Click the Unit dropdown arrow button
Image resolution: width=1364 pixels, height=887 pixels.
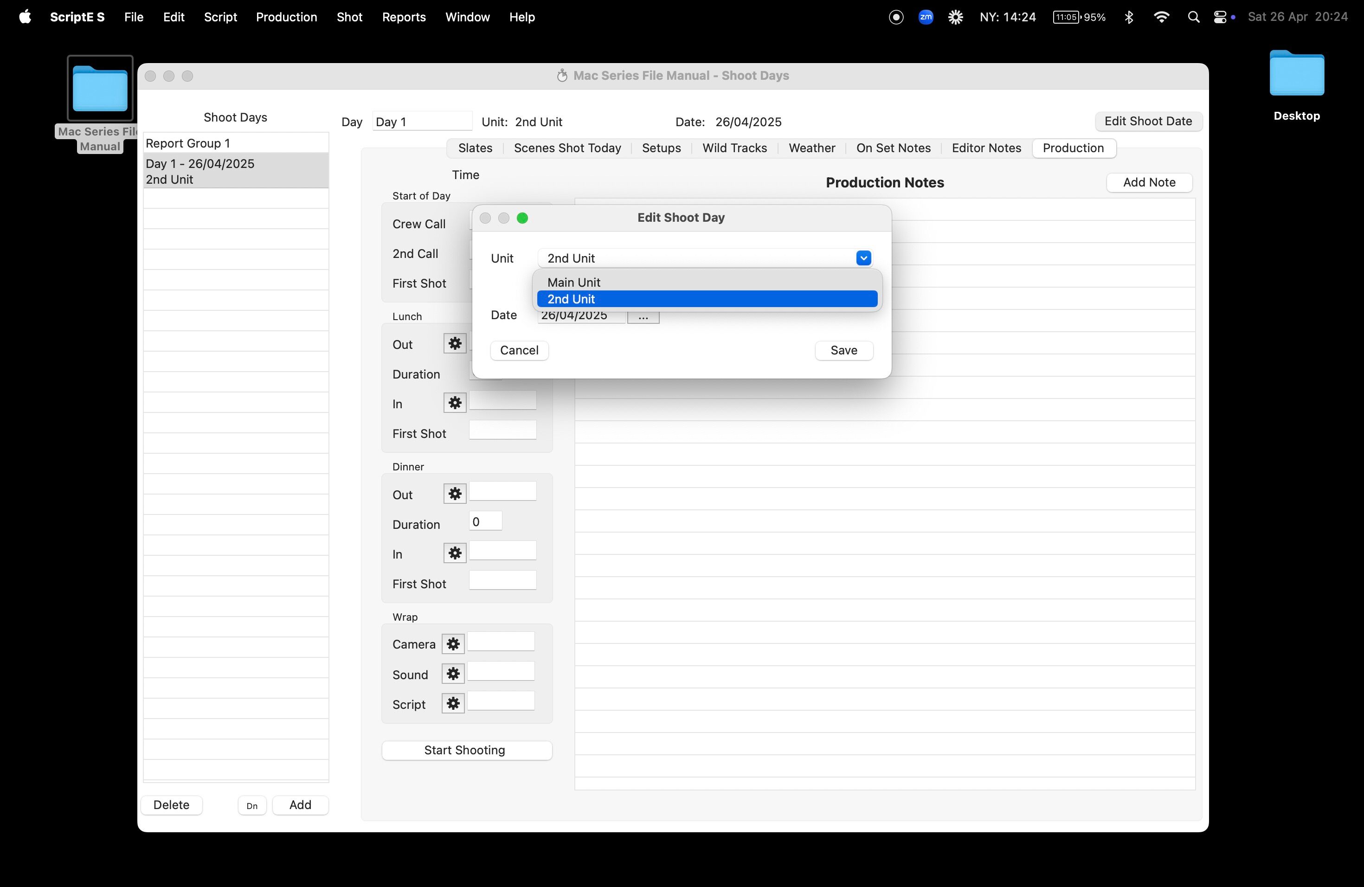click(x=863, y=258)
